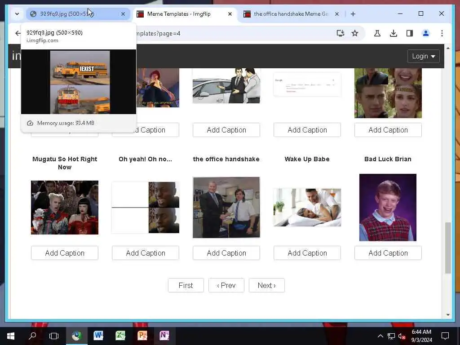
Task: Switch to the office handshake Meme tab
Action: pyautogui.click(x=291, y=14)
